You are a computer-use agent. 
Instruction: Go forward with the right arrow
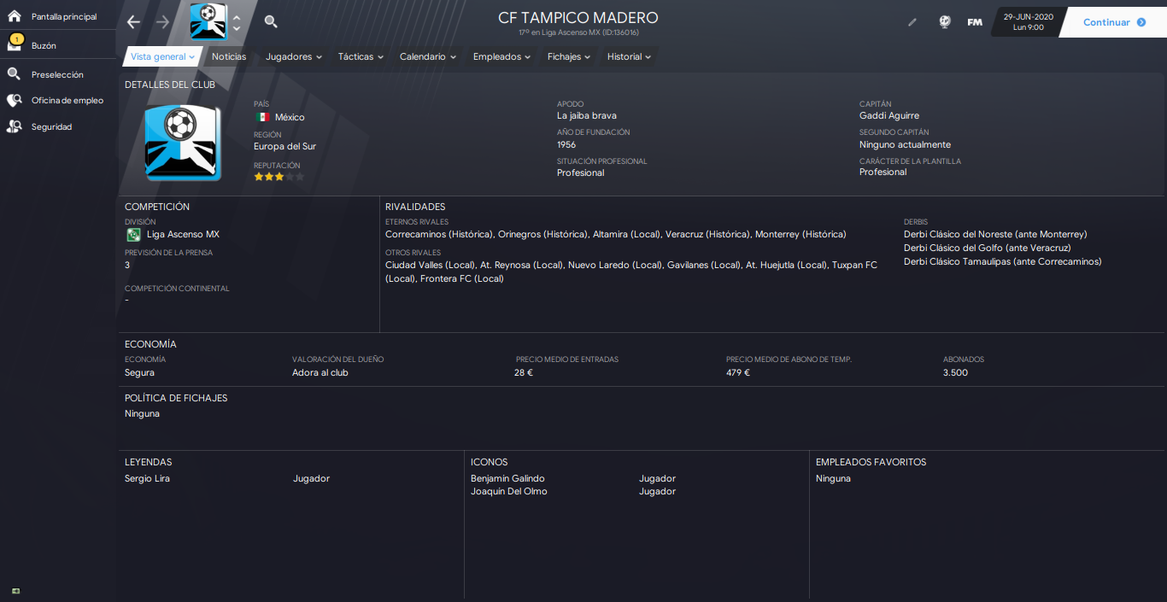[x=163, y=22]
